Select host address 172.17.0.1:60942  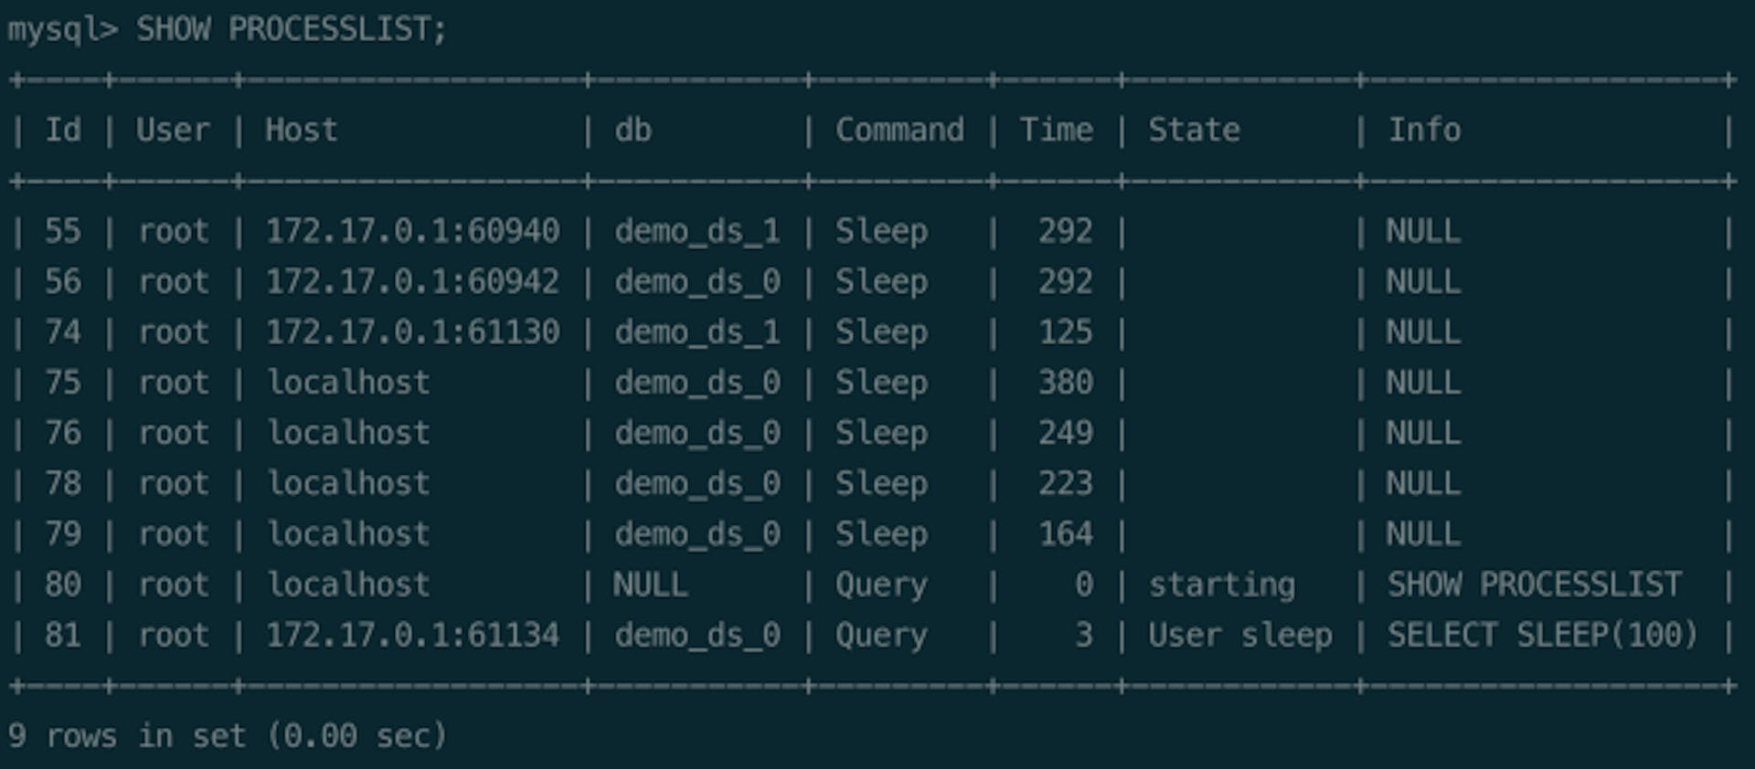(412, 281)
